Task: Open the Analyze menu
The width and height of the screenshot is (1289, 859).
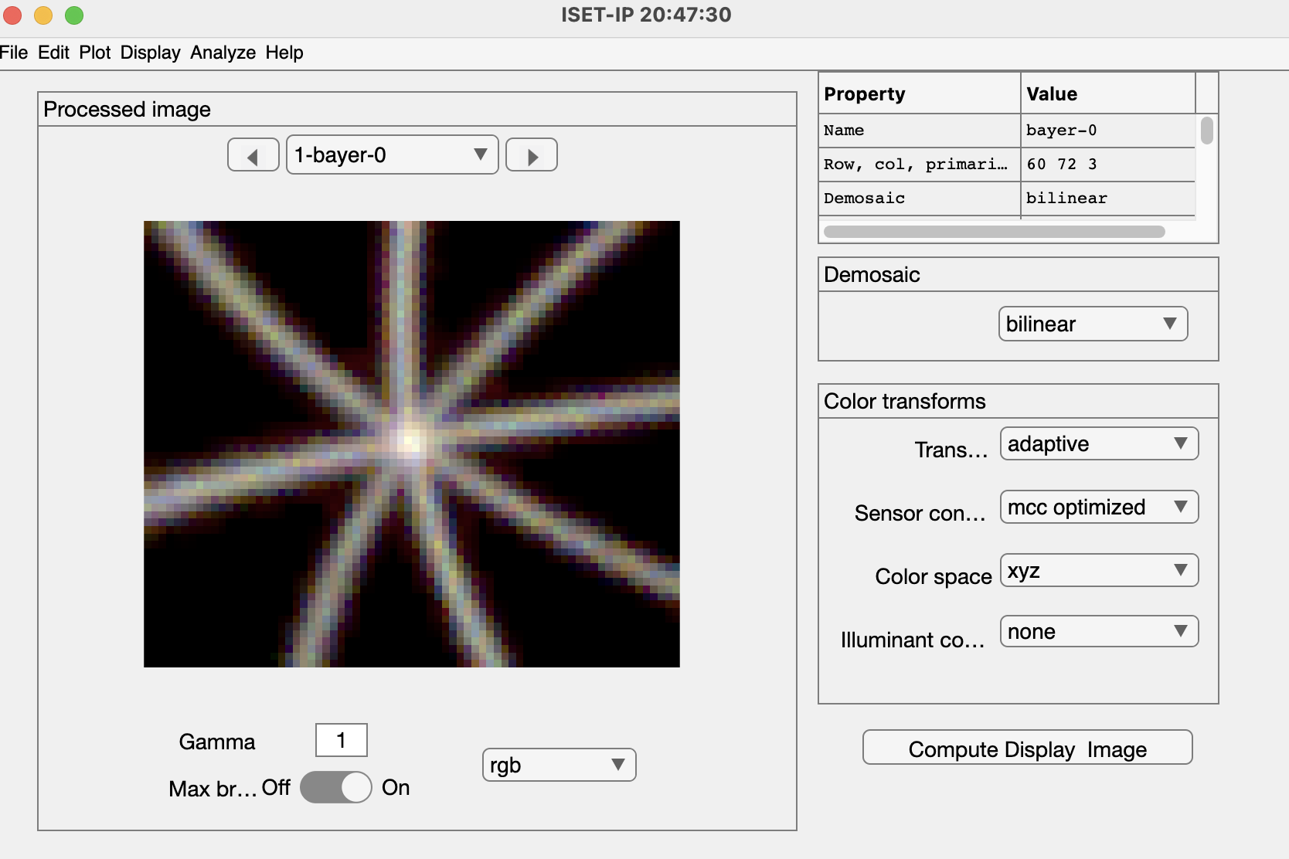Action: coord(223,53)
